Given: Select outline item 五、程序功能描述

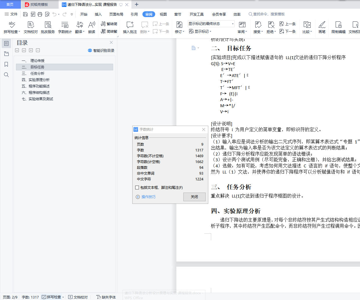Looking at the screenshot, I should [x=64, y=86].
